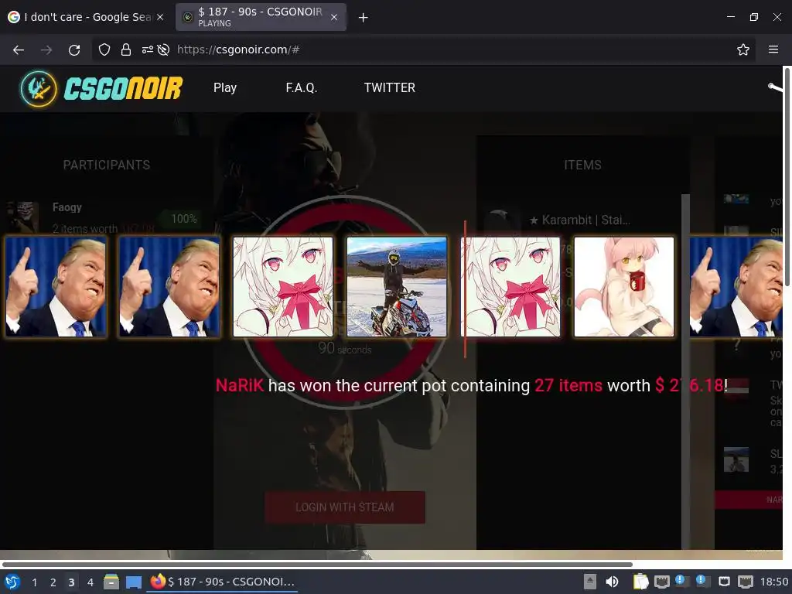792x594 pixels.
Task: Switch to workspace 1
Action: click(x=34, y=582)
